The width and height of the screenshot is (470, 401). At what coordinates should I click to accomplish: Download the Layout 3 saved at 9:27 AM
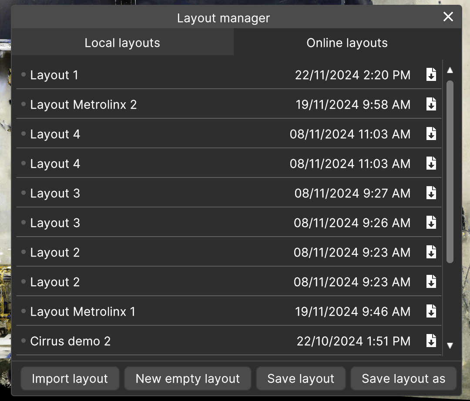tap(431, 193)
